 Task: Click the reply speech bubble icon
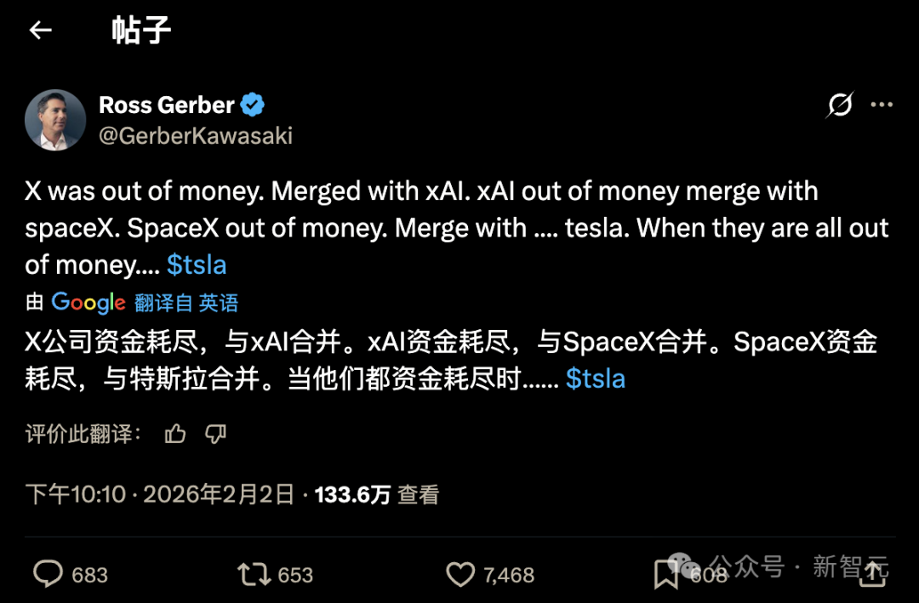tap(48, 575)
